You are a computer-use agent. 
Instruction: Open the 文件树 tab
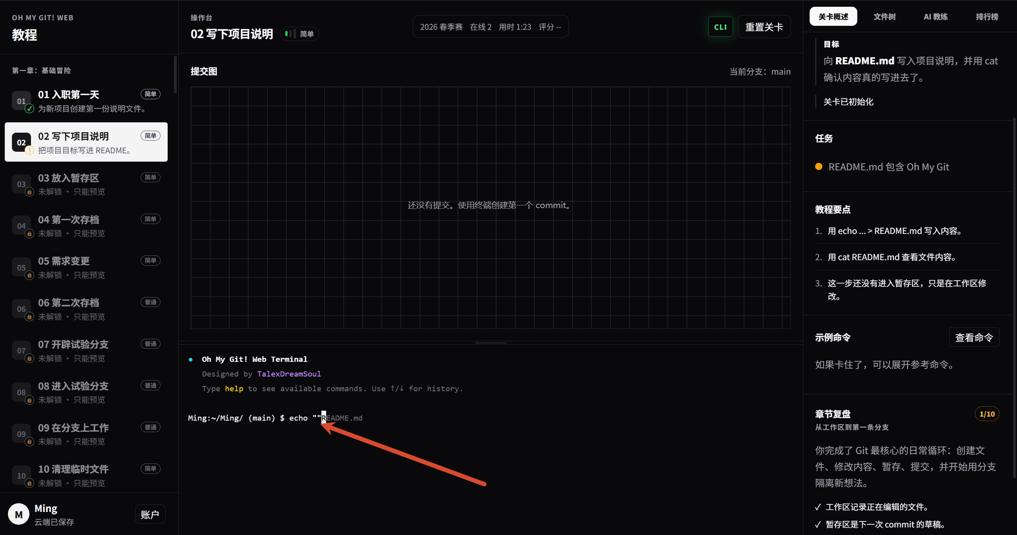(x=885, y=17)
